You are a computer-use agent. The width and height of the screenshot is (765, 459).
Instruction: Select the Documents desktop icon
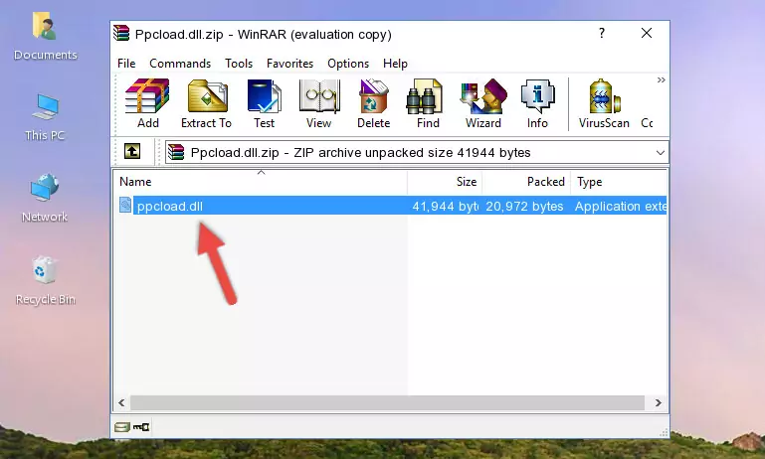[45, 37]
